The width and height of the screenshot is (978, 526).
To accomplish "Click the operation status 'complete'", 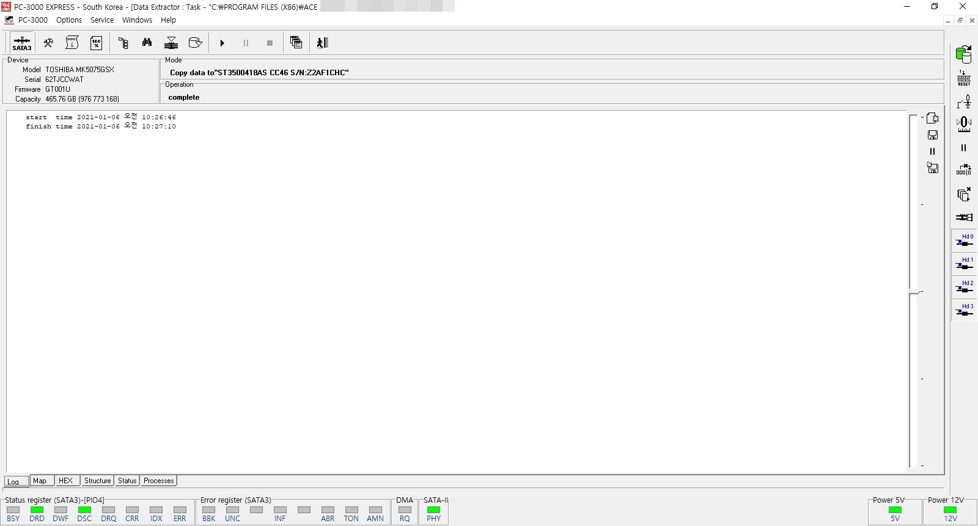I will (x=184, y=97).
